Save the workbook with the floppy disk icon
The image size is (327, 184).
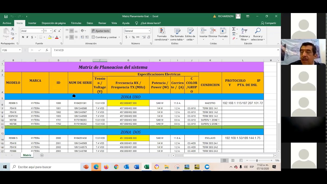tap(6, 16)
